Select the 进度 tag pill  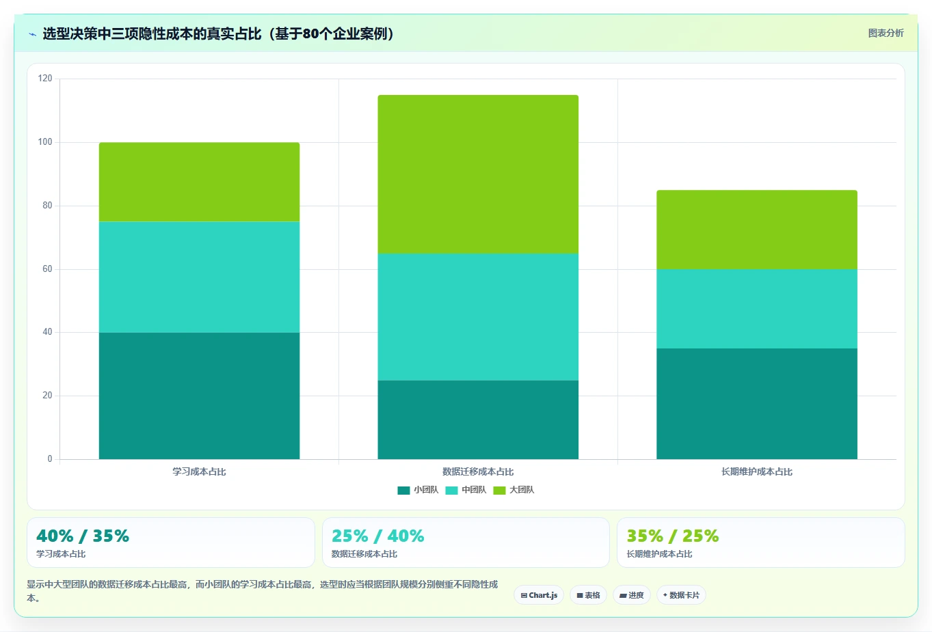632,595
